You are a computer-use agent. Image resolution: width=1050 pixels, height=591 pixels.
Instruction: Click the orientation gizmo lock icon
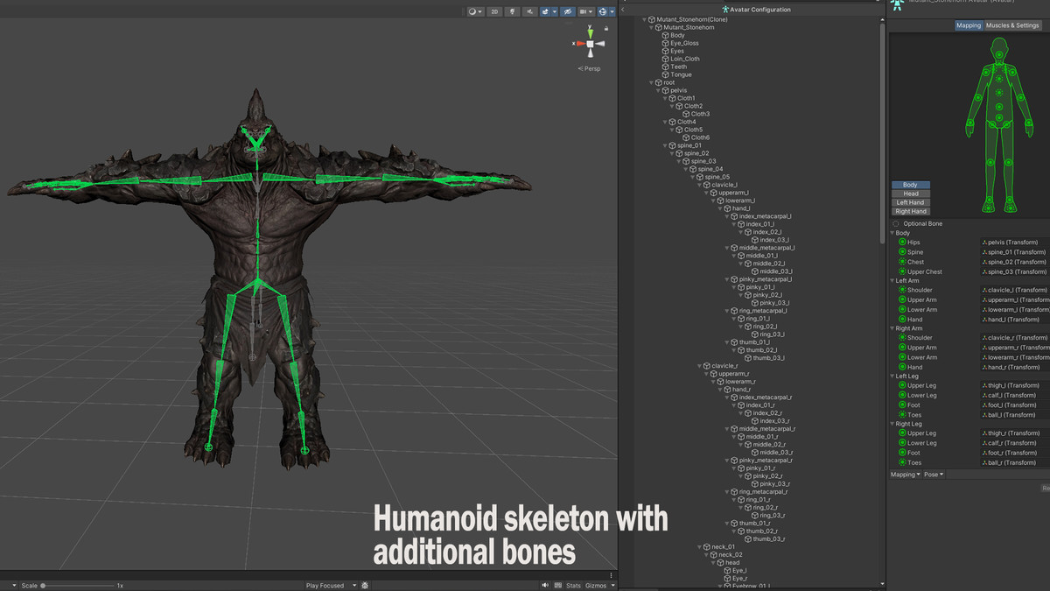tap(606, 28)
